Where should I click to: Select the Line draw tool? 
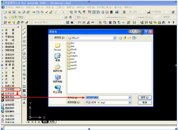[x=24, y=29]
